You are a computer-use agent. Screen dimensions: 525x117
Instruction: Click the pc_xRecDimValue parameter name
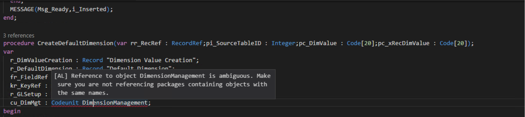(x=404, y=43)
